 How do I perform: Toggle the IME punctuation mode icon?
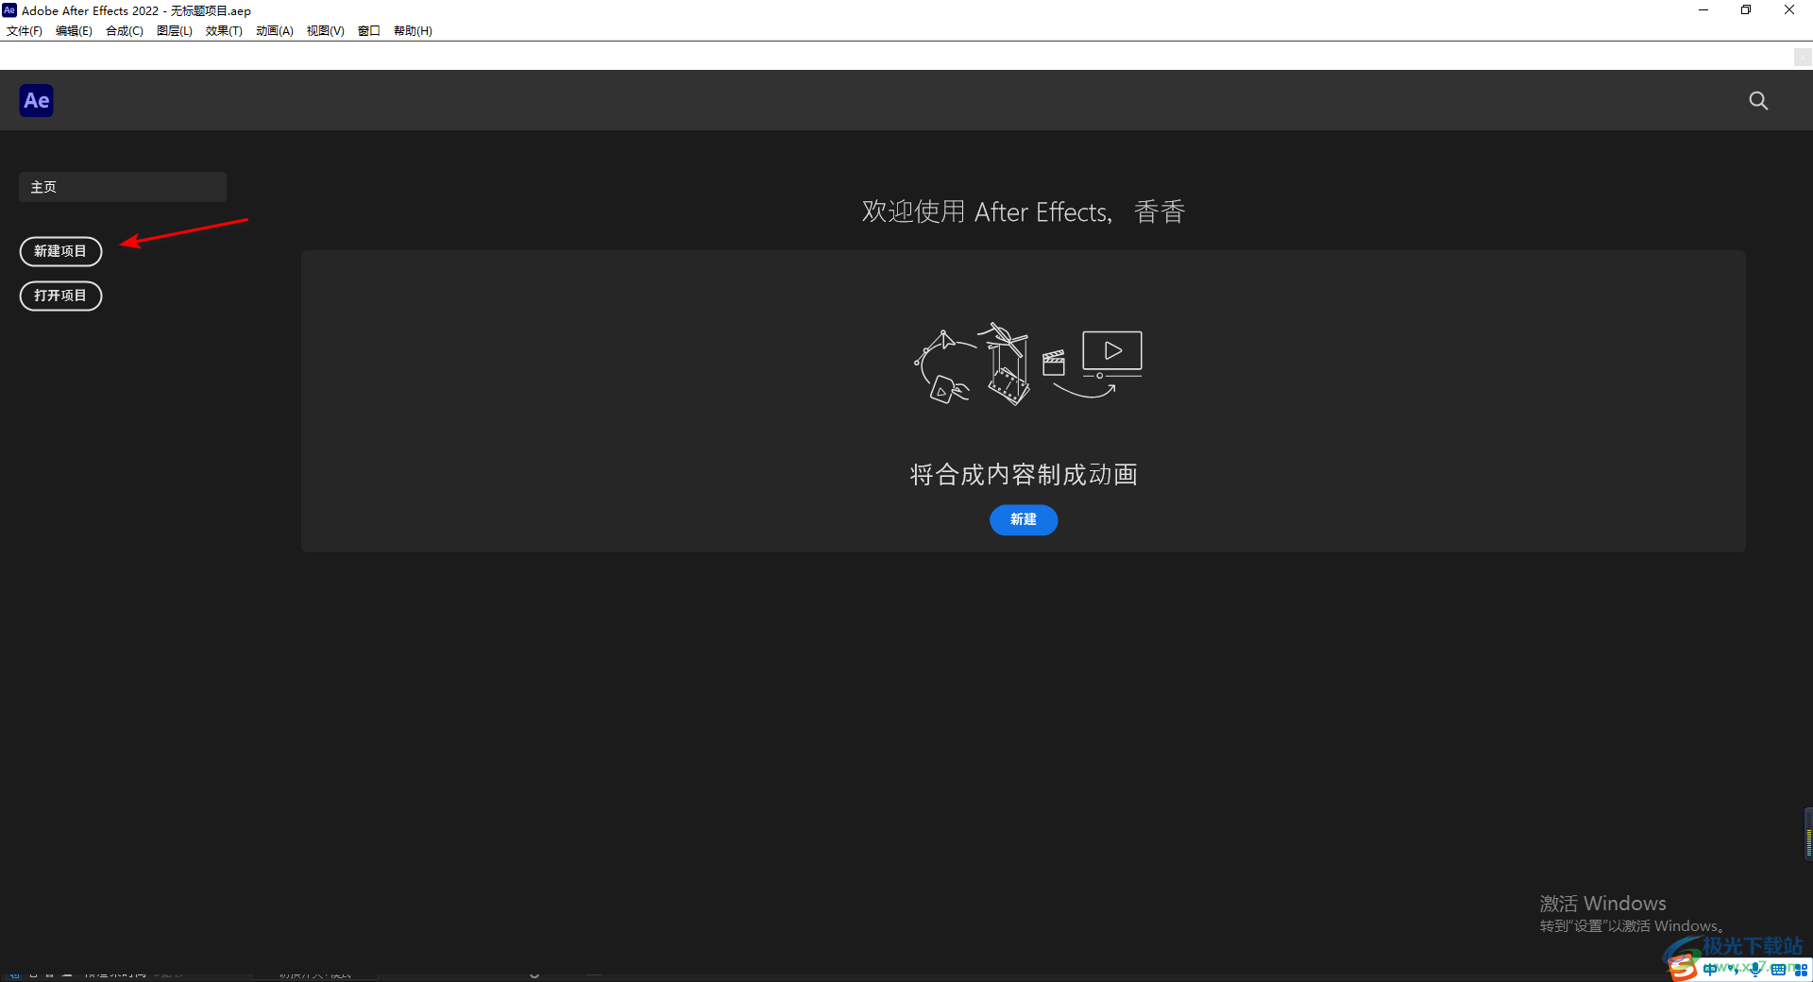[x=1733, y=970]
